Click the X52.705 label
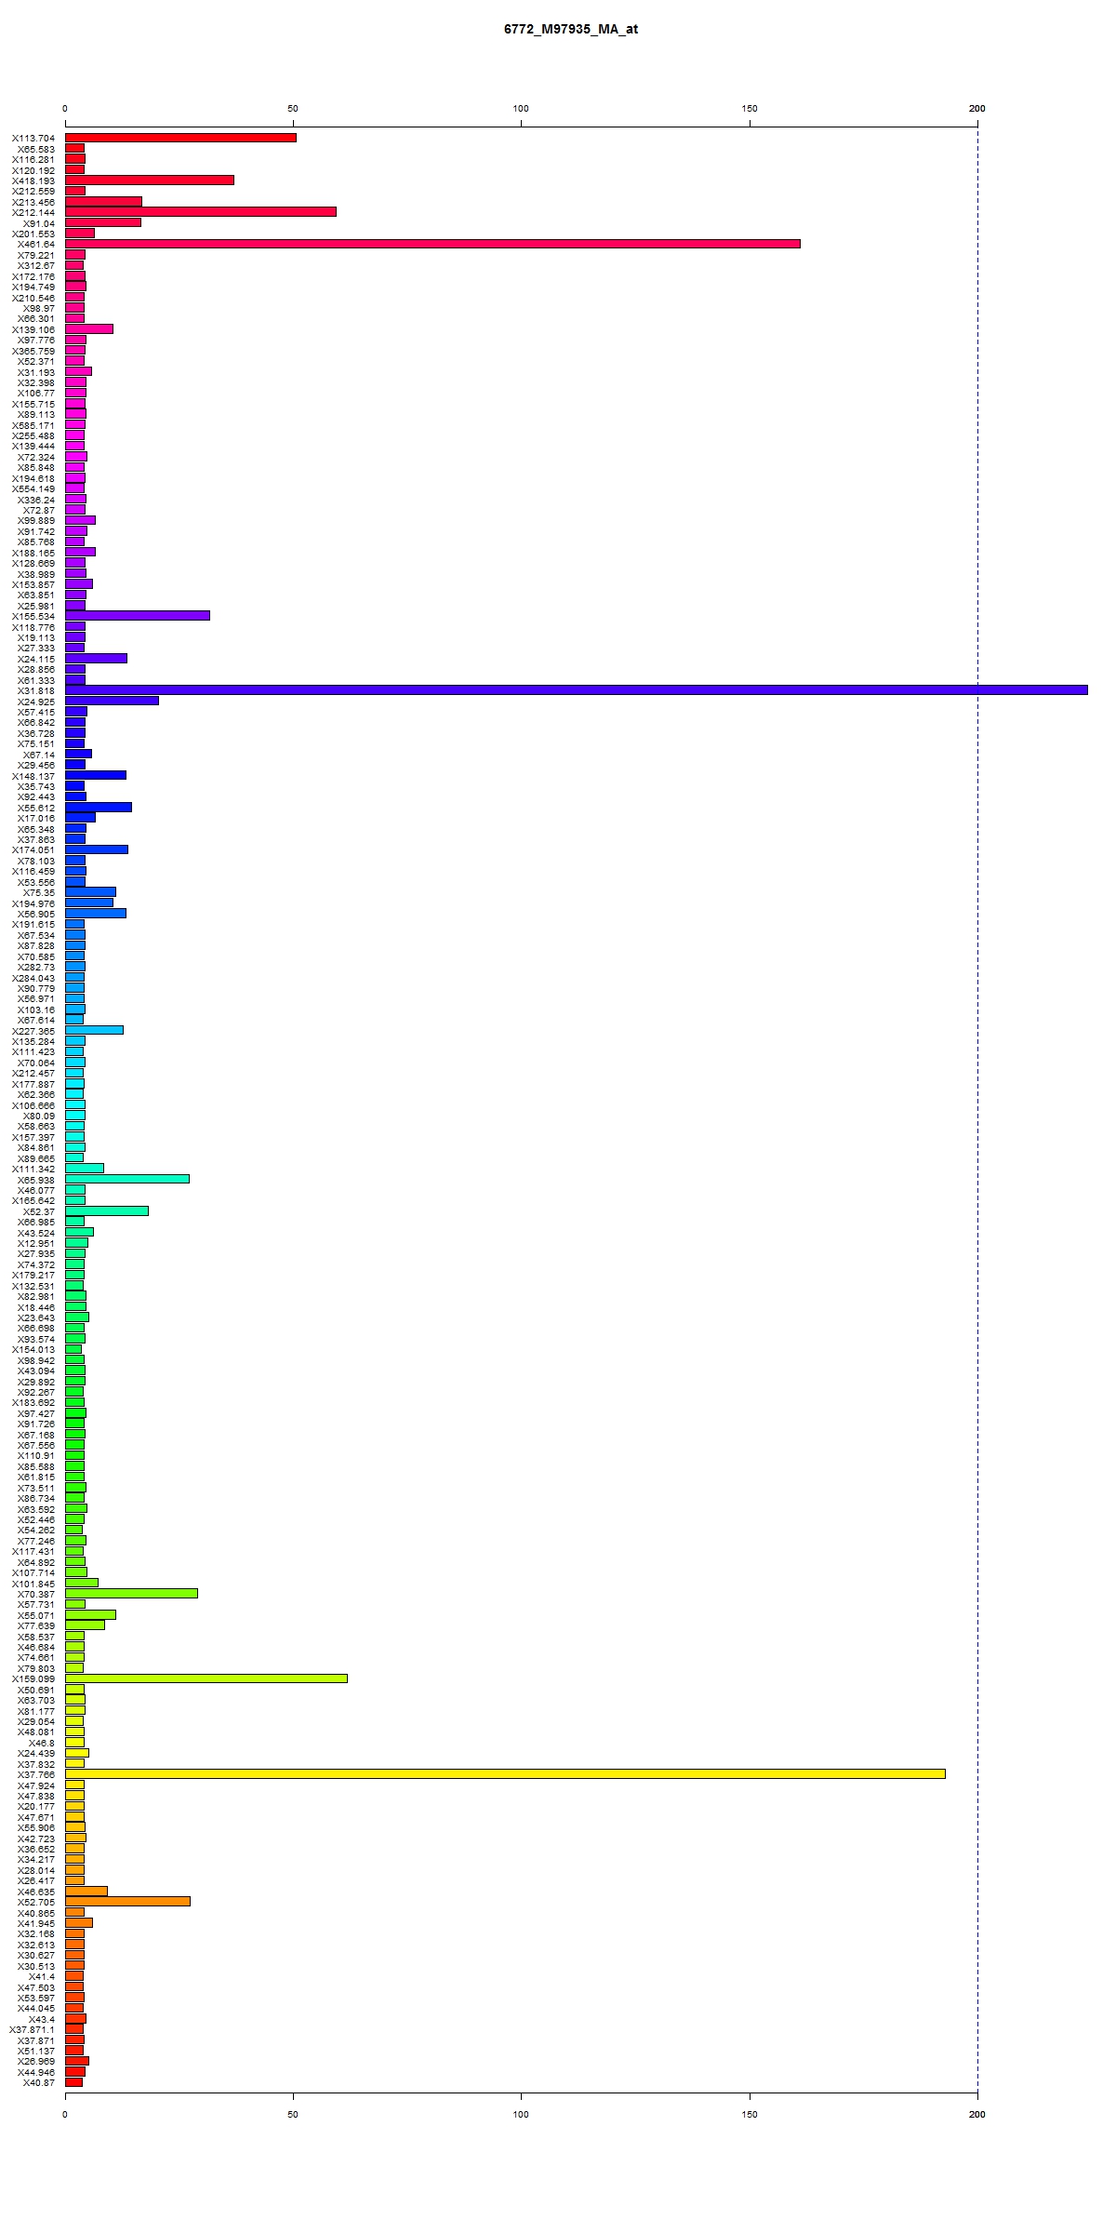Screen dimensions: 1116x2233 coord(36,1902)
